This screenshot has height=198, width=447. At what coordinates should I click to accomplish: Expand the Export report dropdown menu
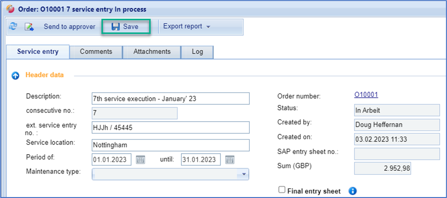point(208,27)
